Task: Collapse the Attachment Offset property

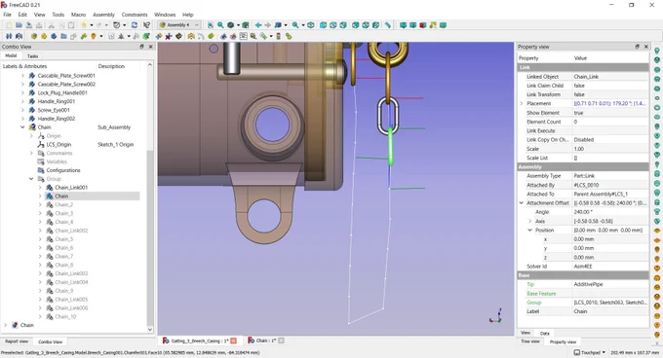Action: [522, 202]
